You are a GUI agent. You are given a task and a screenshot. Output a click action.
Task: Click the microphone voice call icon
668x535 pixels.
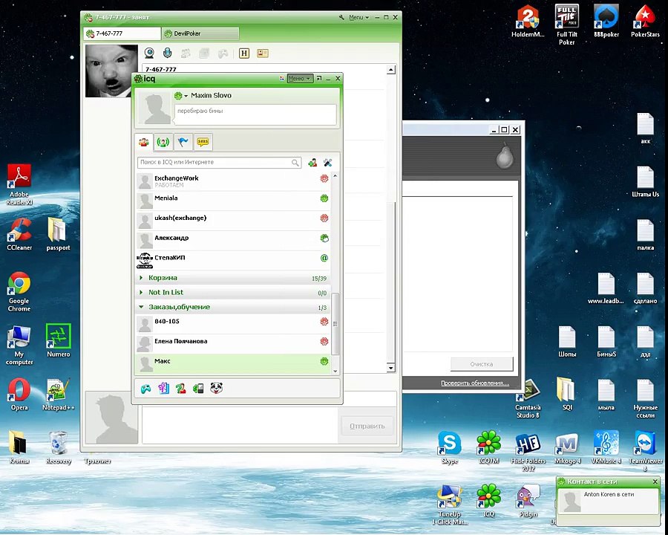point(168,53)
